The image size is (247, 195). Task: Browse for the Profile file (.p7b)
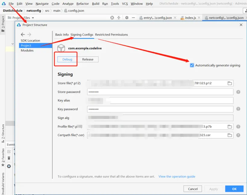click(x=230, y=126)
